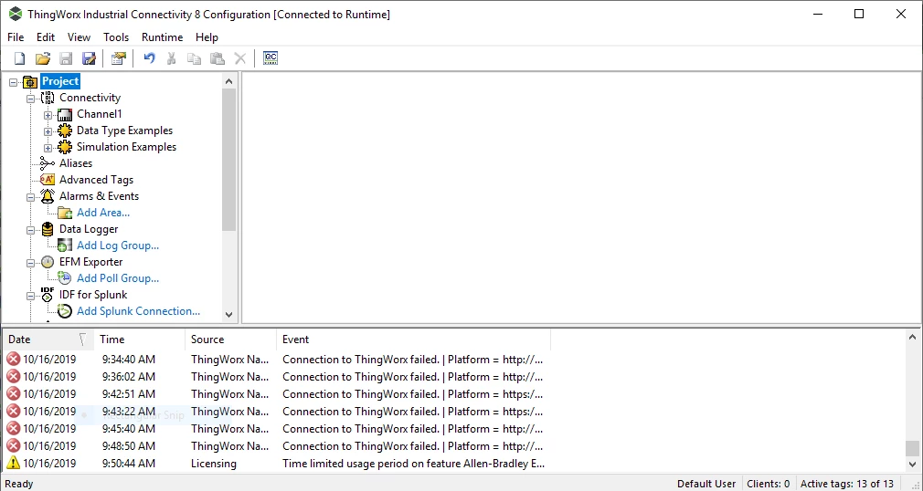923x491 pixels.
Task: Select the 9:36:02 AM event log row
Action: (277, 376)
